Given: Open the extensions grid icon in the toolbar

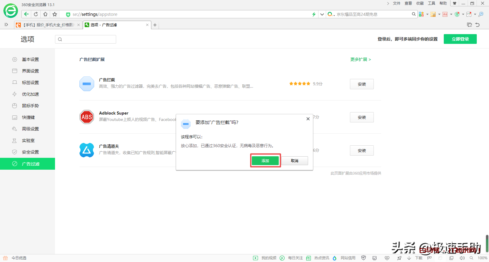Looking at the screenshot, I should click(x=421, y=14).
